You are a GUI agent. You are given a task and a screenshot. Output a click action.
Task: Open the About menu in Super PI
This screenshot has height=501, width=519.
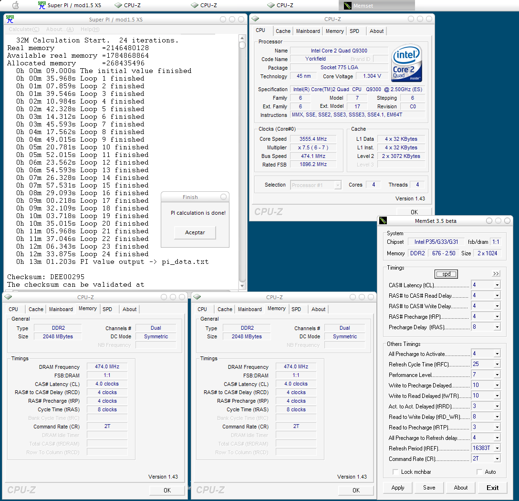pyautogui.click(x=60, y=29)
